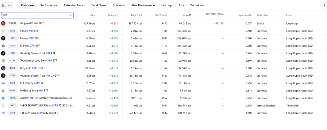Click the Asset class column header
Viewport: 327px width, 130px height.
point(262,15)
